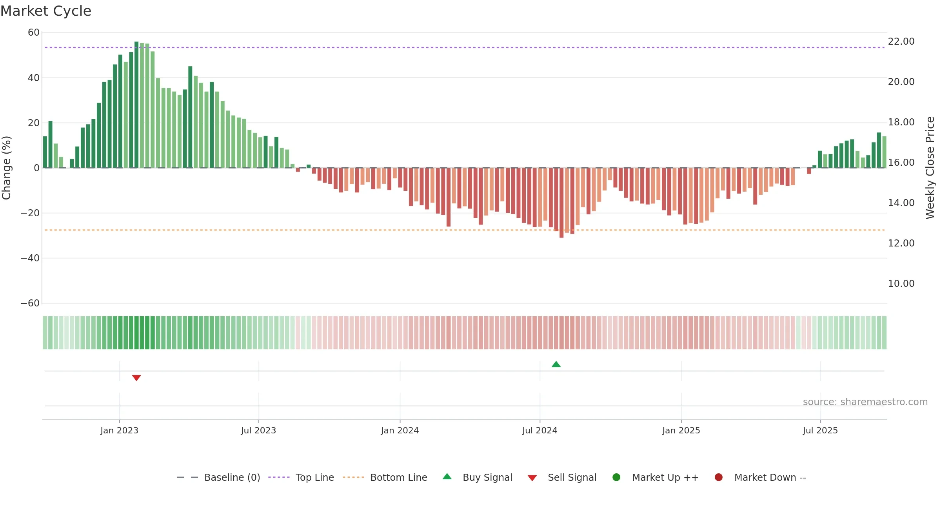Click the tallest green bar above the top line
Image resolution: width=941 pixels, height=529 pixels.
tap(136, 105)
